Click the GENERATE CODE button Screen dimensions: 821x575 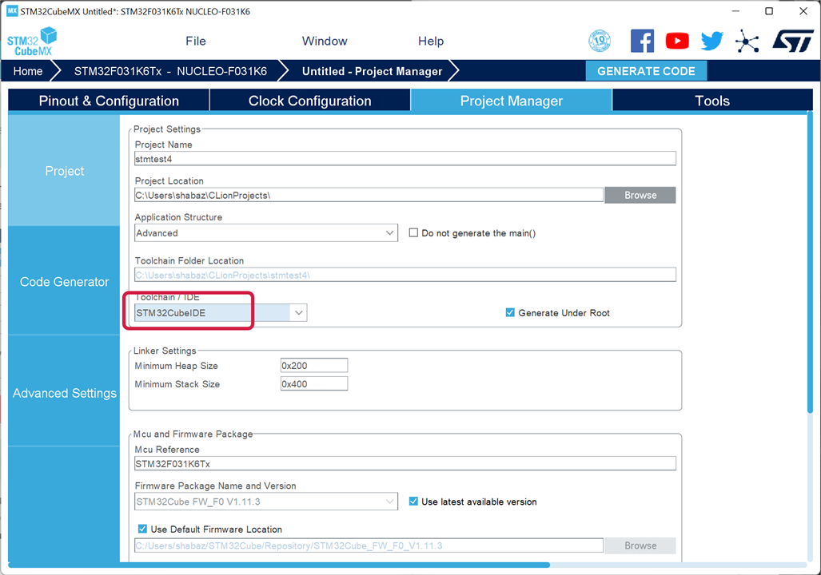pyautogui.click(x=646, y=71)
